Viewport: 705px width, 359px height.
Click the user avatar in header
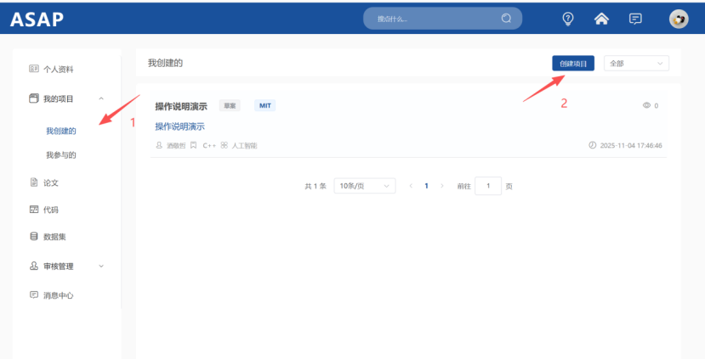tap(679, 19)
